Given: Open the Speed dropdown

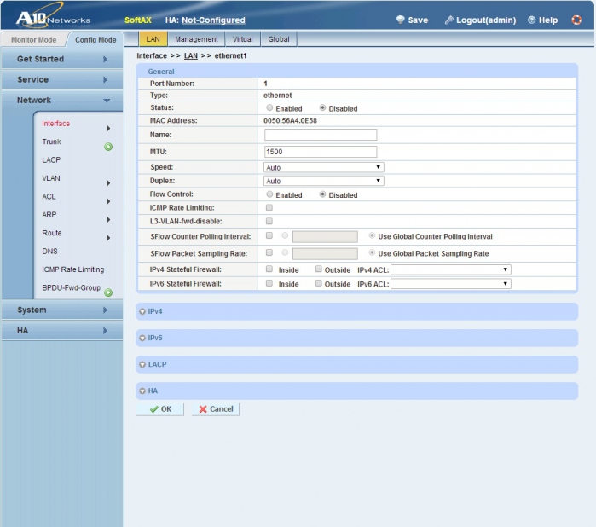Looking at the screenshot, I should (323, 167).
